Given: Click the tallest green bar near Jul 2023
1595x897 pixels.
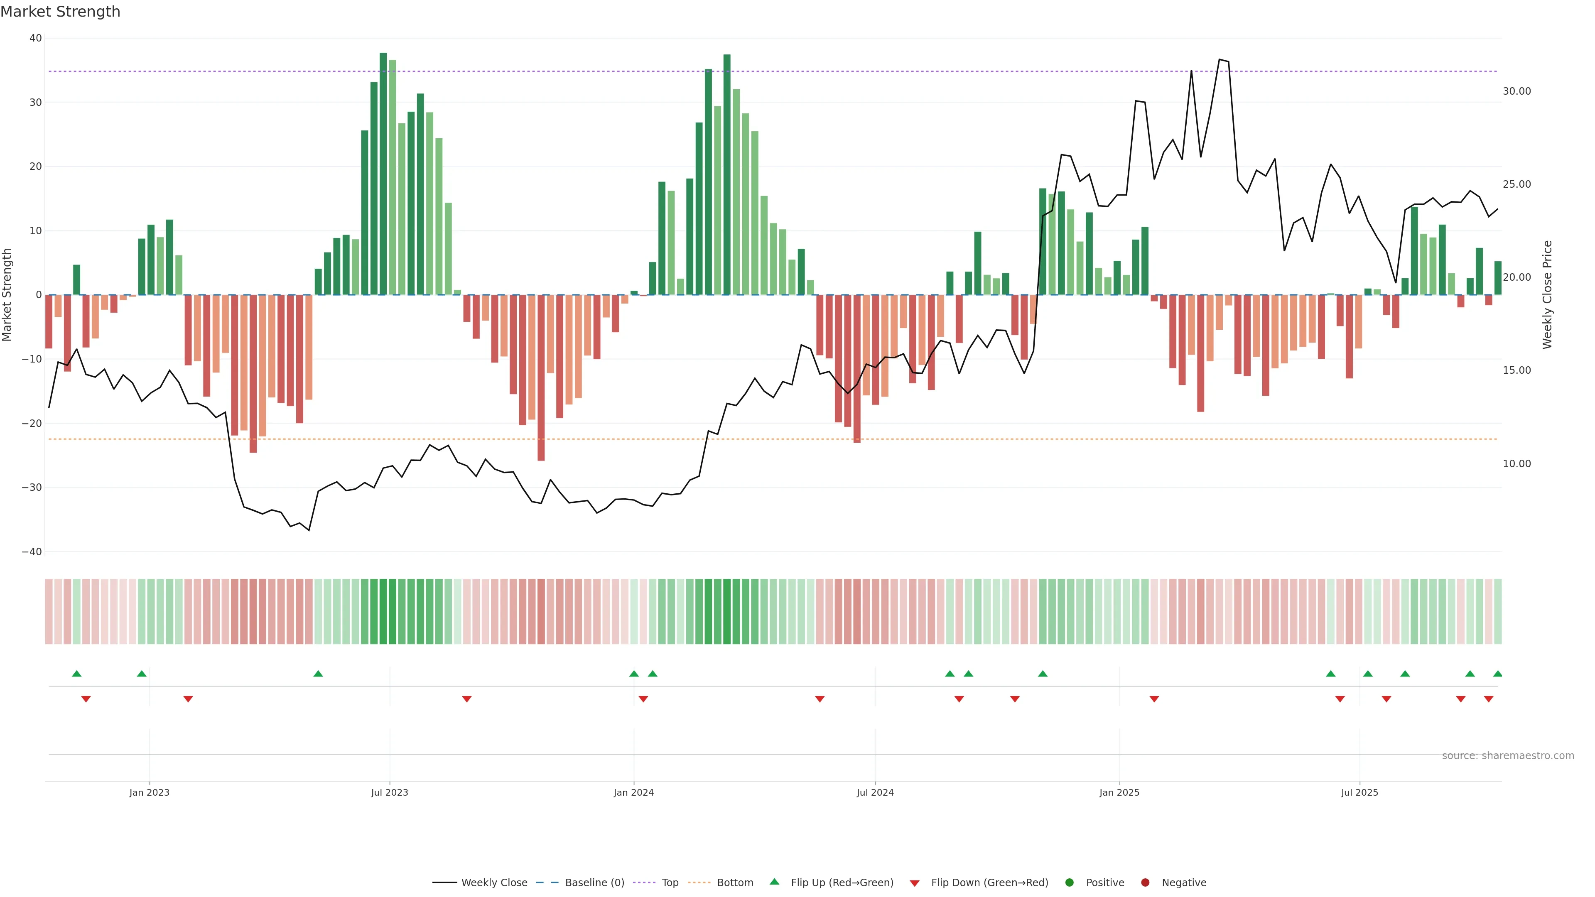Looking at the screenshot, I should point(383,173).
